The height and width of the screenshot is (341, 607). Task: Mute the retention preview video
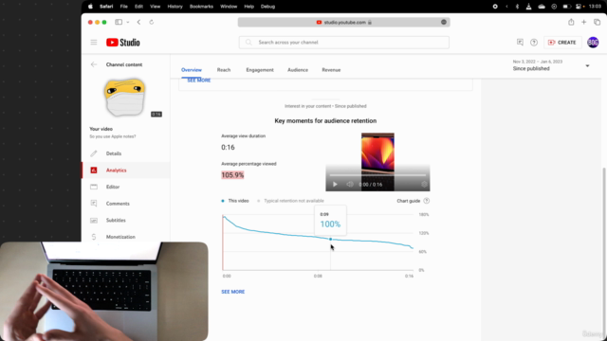coord(350,185)
